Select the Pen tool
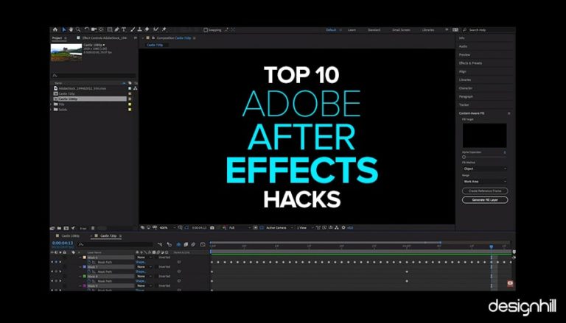Screen dimensions: 566x323 116,29
